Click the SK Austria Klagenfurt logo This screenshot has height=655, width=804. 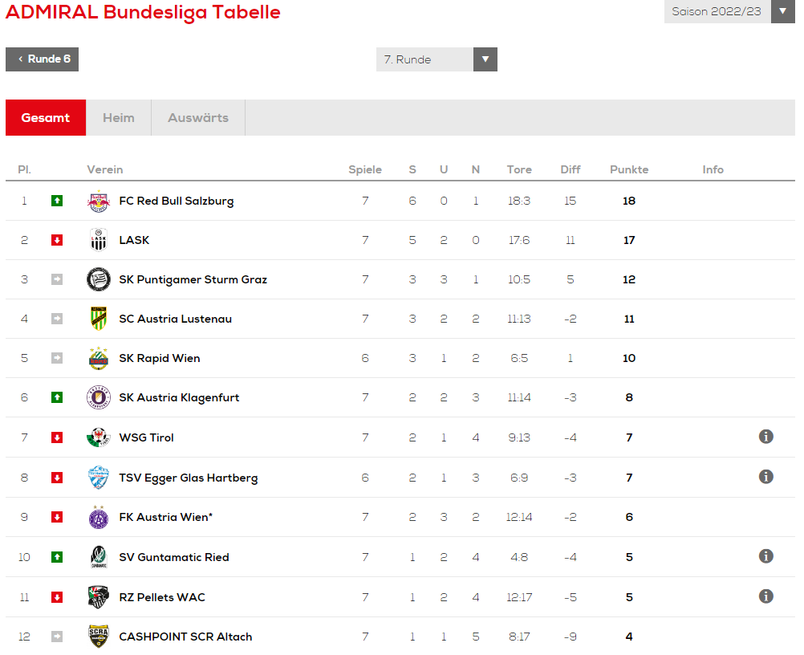point(99,397)
